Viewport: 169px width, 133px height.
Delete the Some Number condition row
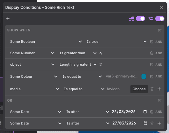tap(152, 53)
